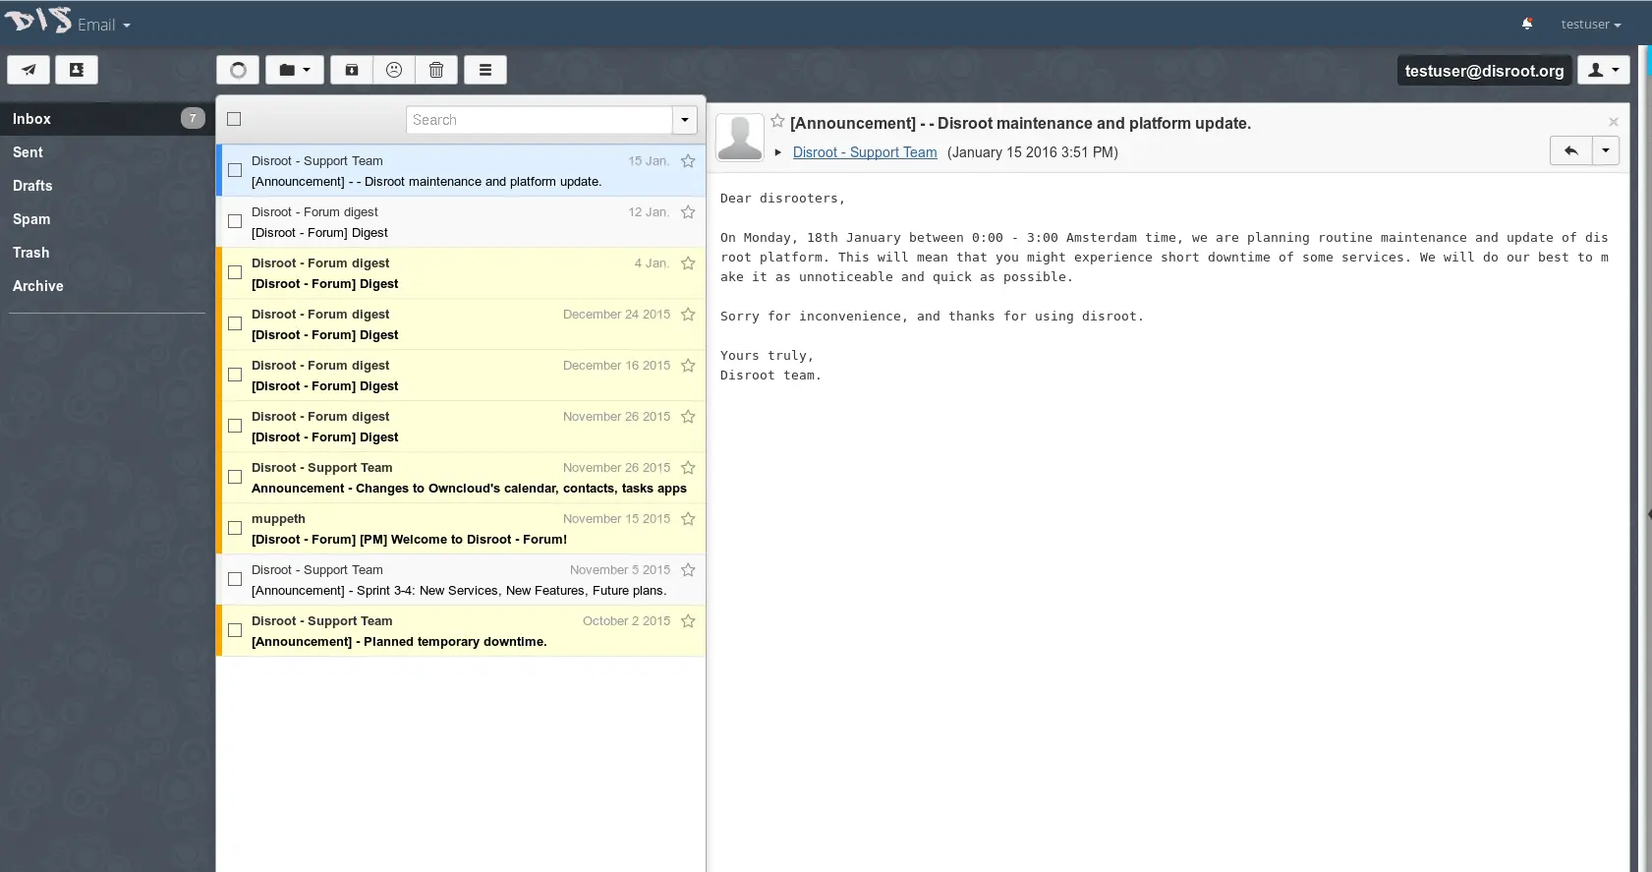Star the opened message in reading pane

(x=777, y=121)
